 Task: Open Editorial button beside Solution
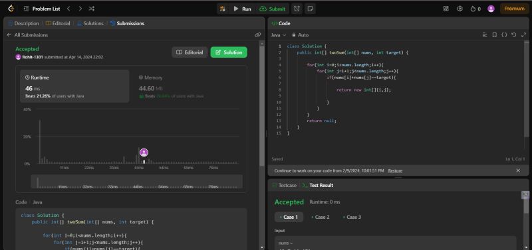(190, 52)
